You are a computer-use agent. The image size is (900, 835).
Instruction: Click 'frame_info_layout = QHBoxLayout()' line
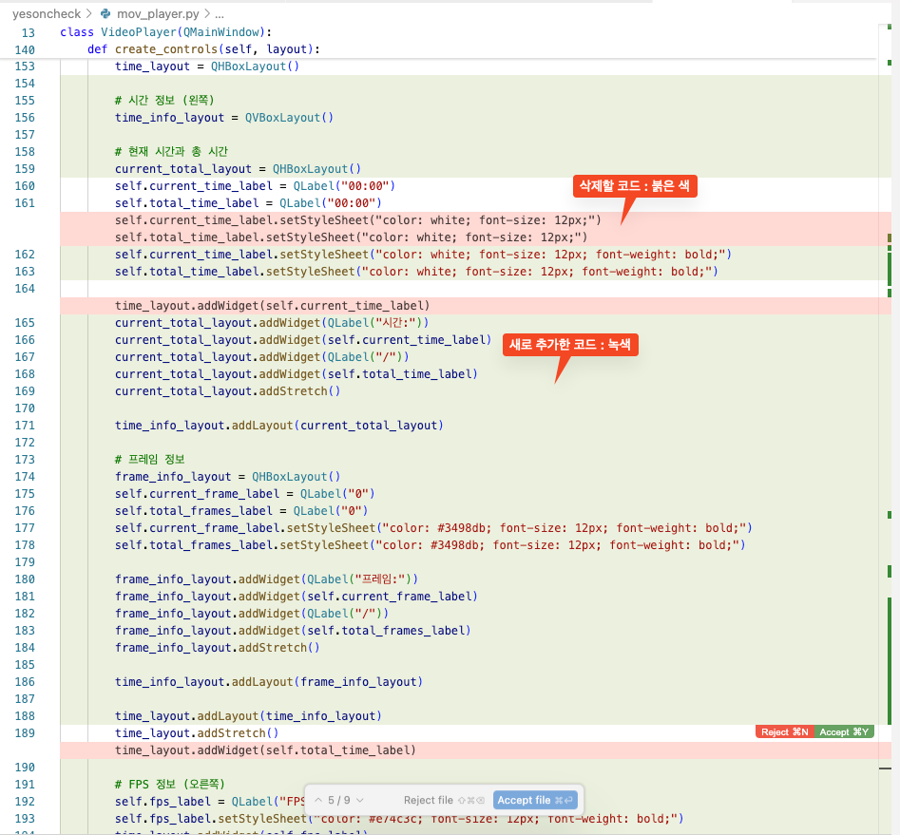click(x=227, y=477)
